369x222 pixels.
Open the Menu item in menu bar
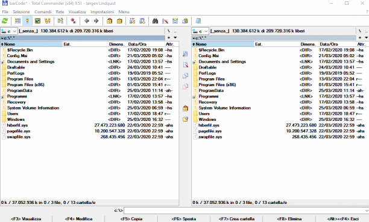pos(124,12)
